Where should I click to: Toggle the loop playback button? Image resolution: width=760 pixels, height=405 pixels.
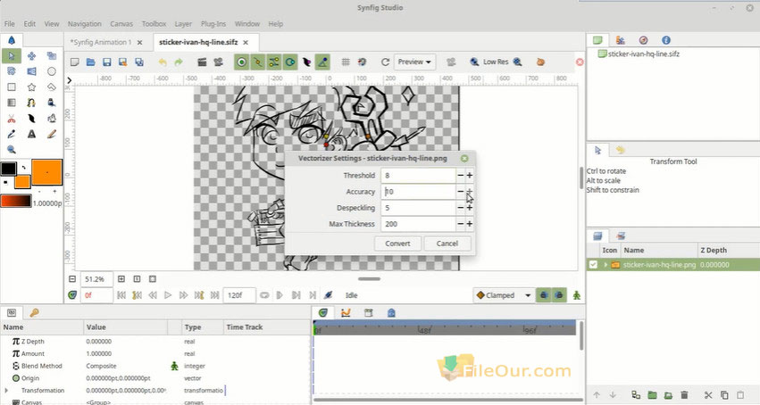pyautogui.click(x=264, y=295)
